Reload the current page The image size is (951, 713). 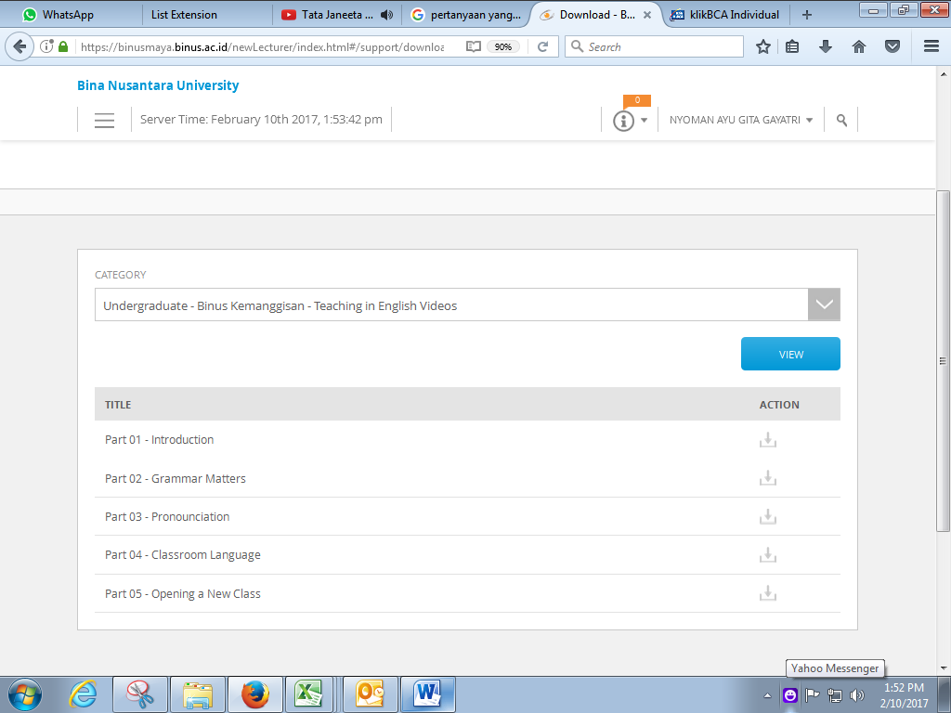pyautogui.click(x=543, y=46)
